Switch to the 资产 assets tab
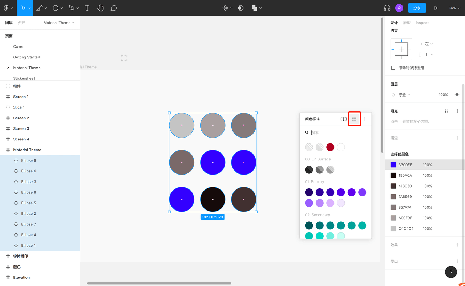 point(22,23)
